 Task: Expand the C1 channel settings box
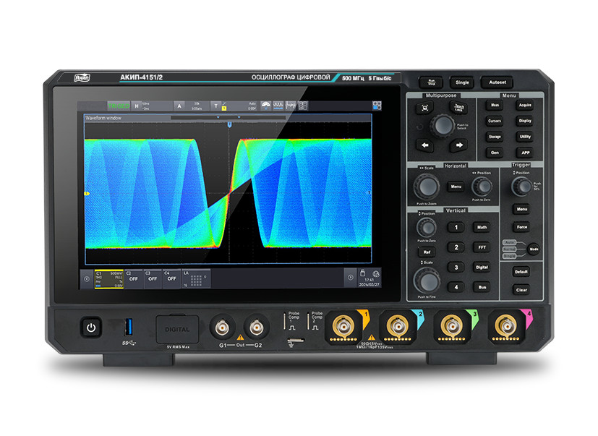108,278
